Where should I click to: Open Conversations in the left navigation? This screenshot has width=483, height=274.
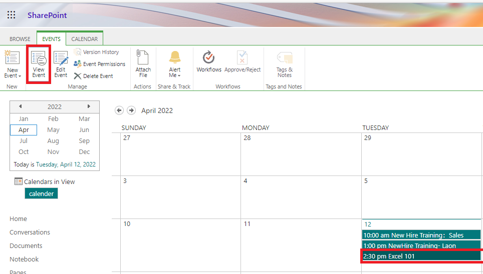pyautogui.click(x=30, y=232)
